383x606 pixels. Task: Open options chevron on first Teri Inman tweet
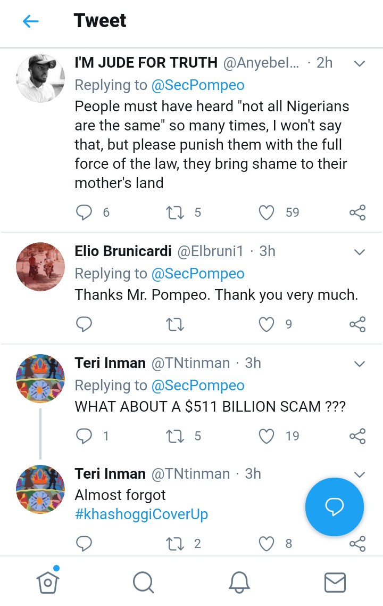360,364
